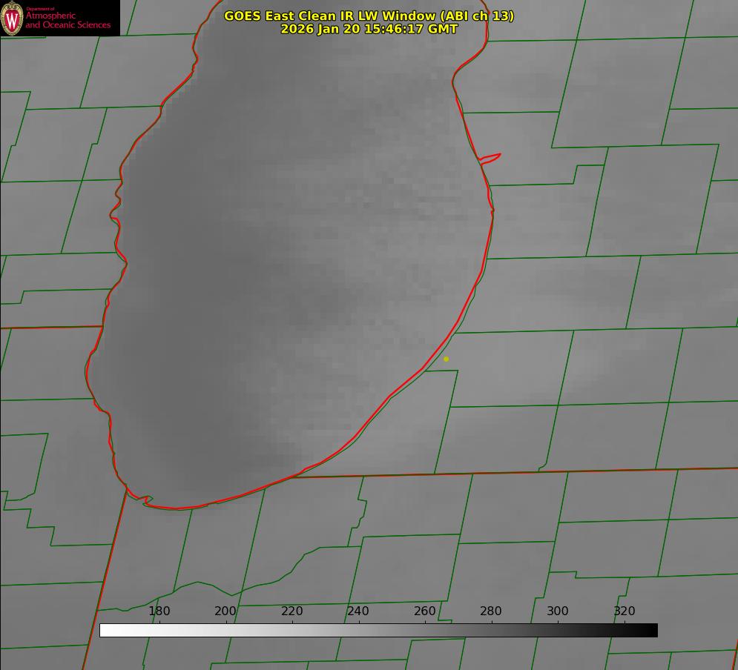Viewport: 738px width, 670px height.
Task: Choose the 240 tick label on the colorbar
Action: coord(358,611)
